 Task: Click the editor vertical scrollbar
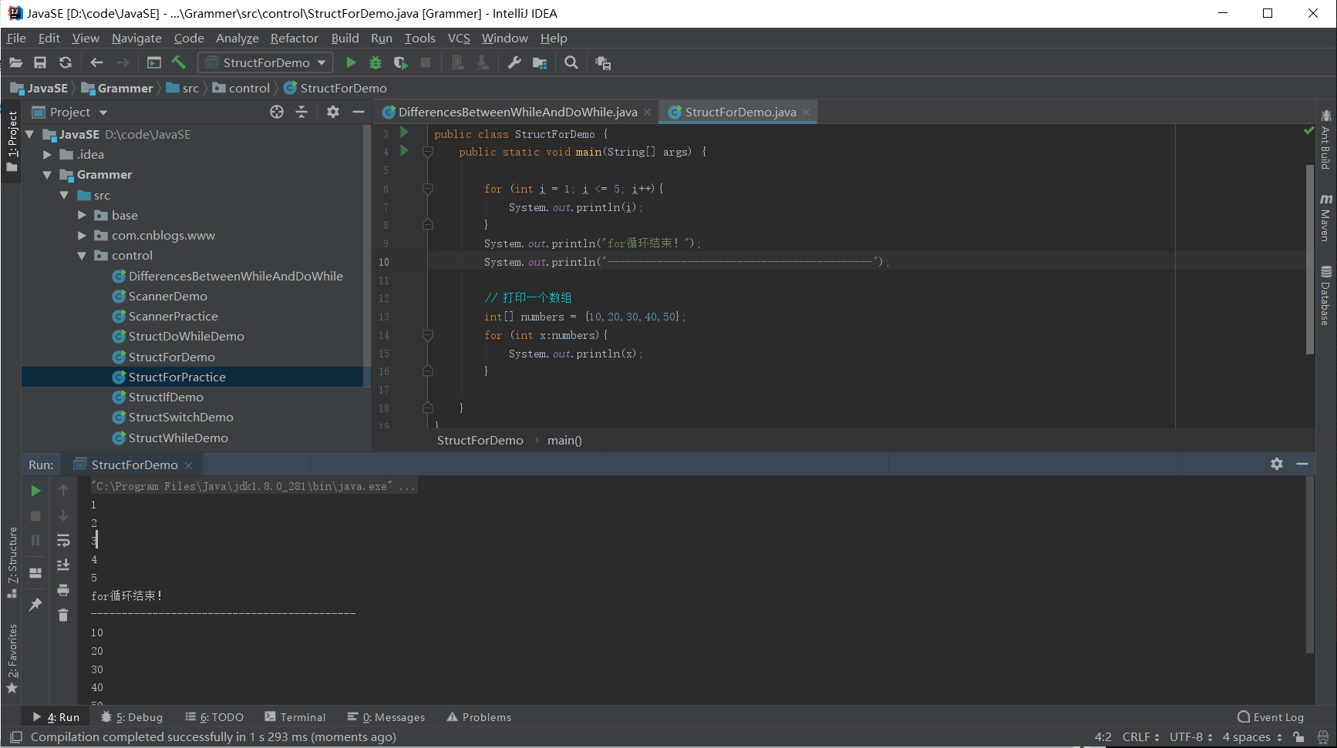pyautogui.click(x=1309, y=259)
